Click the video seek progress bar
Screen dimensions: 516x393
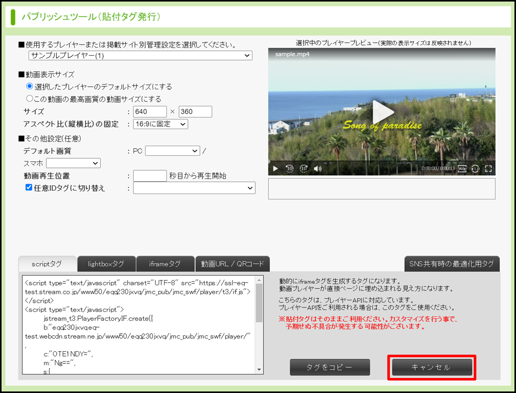pyautogui.click(x=382, y=161)
